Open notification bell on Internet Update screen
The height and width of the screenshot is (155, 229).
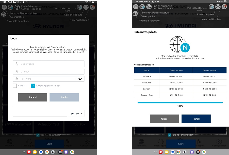(x=224, y=7)
